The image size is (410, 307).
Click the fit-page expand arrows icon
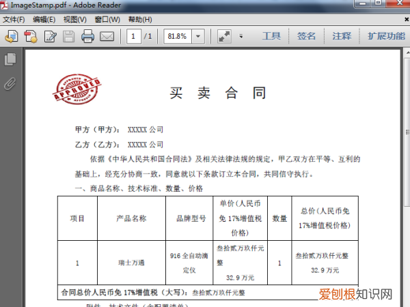[x=224, y=36]
